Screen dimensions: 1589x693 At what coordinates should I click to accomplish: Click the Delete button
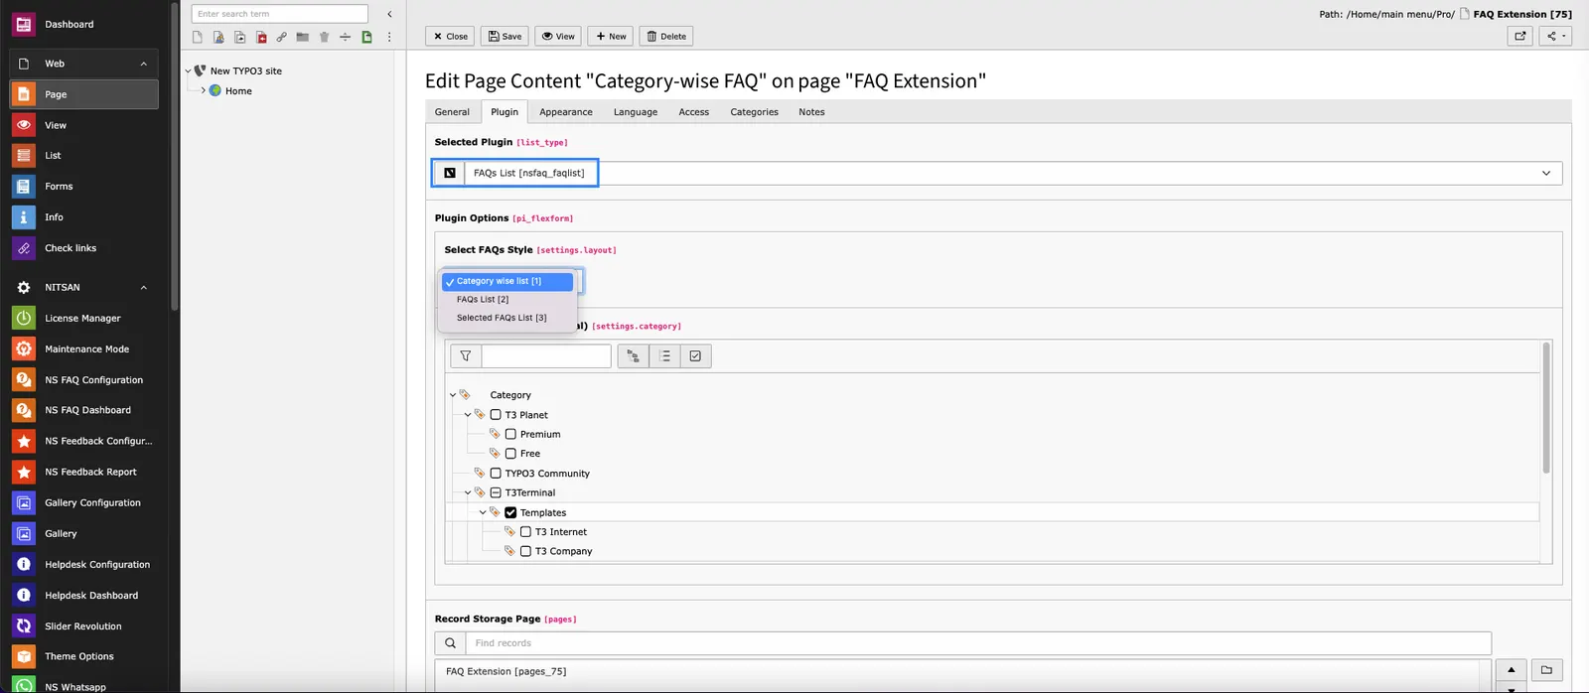(x=666, y=36)
